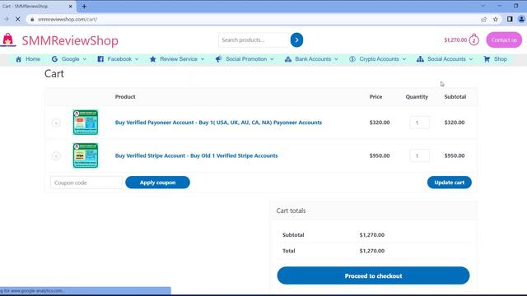Viewport: 527px width, 296px height.
Task: Click the Coupon code input field
Action: (x=86, y=183)
